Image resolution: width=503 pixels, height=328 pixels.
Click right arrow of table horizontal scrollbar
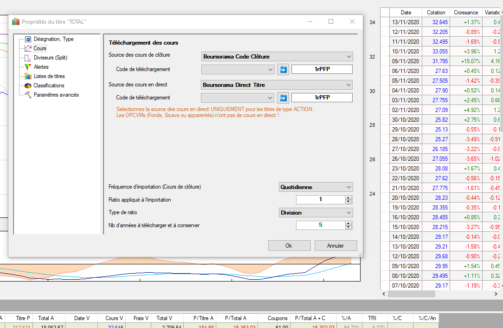click(x=499, y=294)
